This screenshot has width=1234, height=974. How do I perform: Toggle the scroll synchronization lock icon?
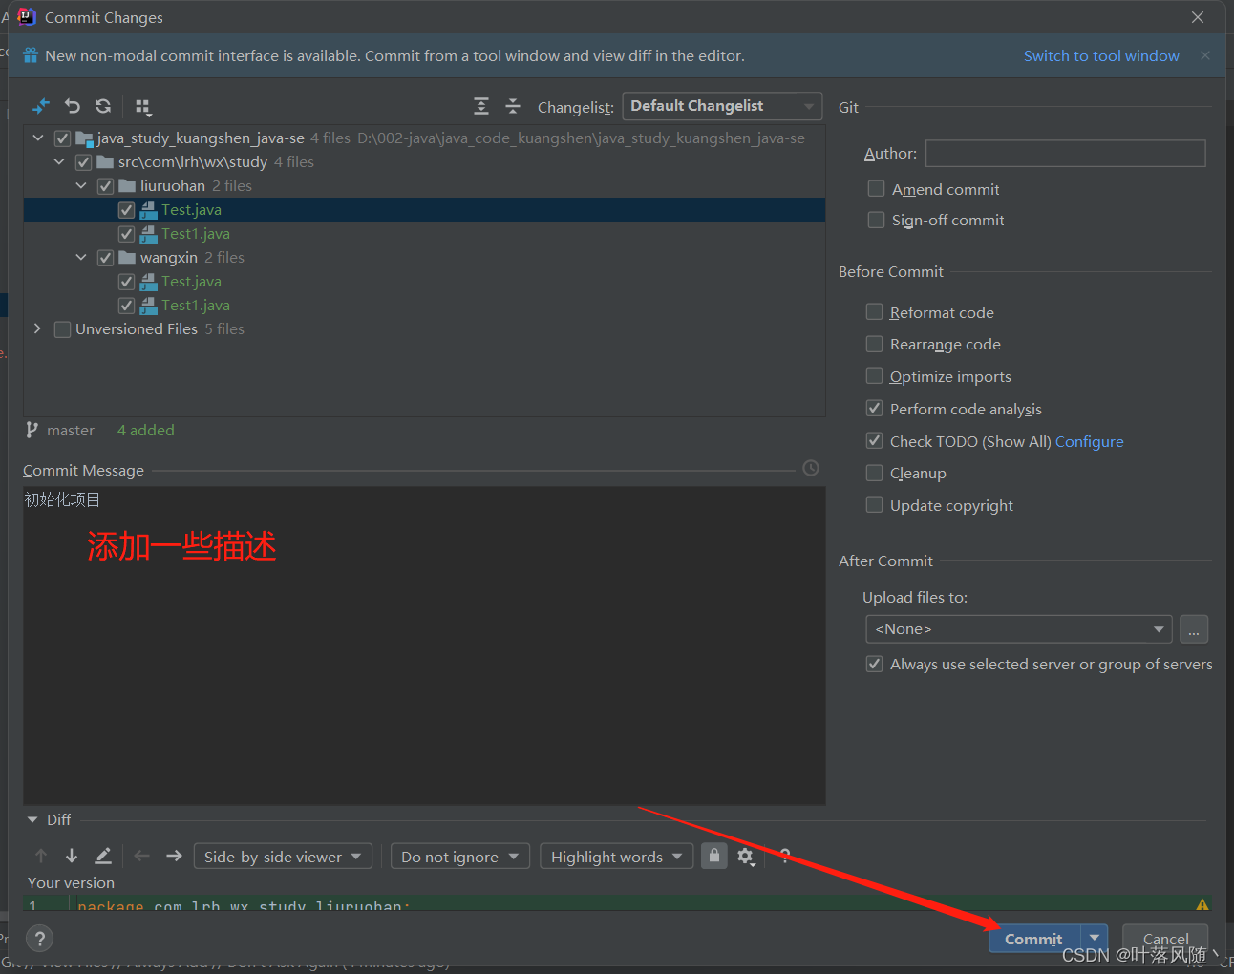(x=714, y=856)
